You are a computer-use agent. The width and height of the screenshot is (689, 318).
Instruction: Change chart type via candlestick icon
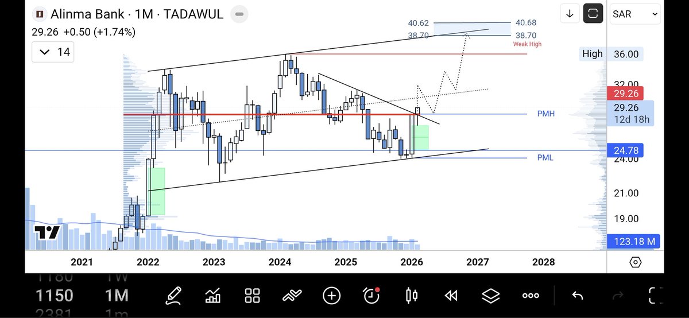[412, 296]
